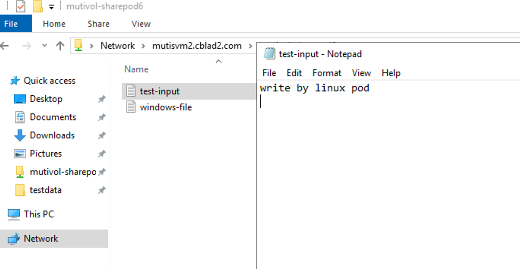Image resolution: width=520 pixels, height=269 pixels.
Task: Expand the chevron after mutisvm2.cblad2.com
Action: [250, 46]
